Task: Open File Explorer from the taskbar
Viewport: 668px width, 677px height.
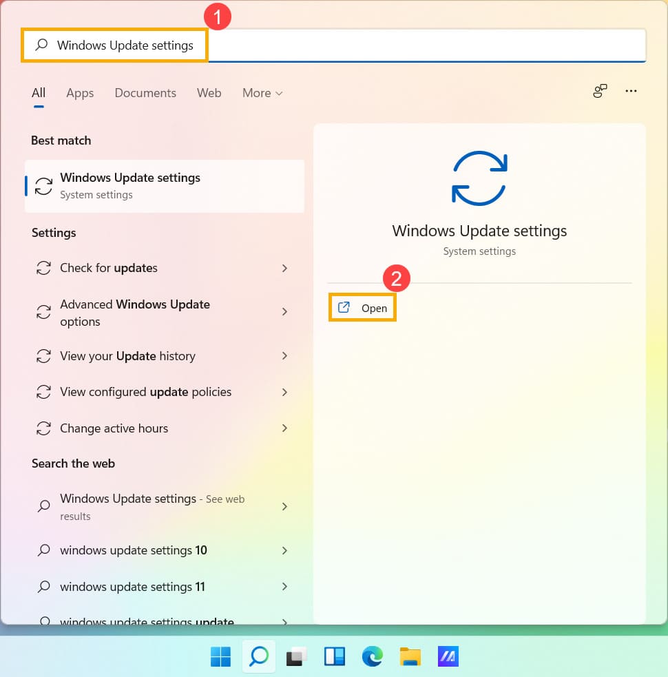Action: point(410,657)
